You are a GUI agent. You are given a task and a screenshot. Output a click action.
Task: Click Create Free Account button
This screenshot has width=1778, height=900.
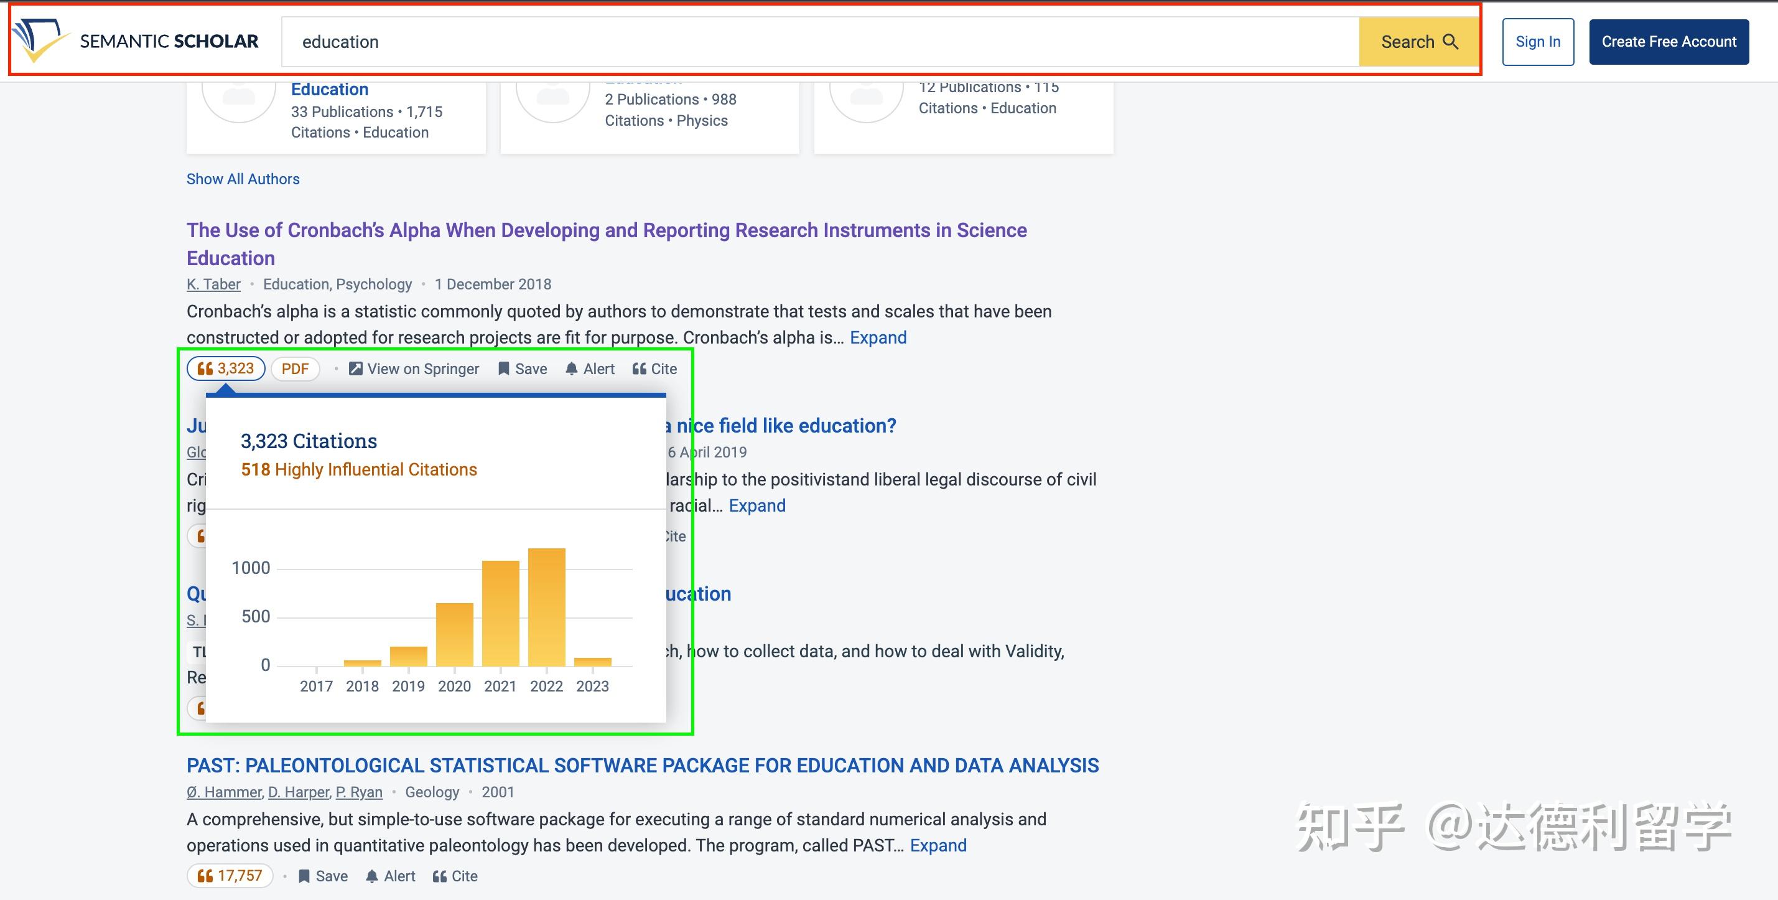1669,42
